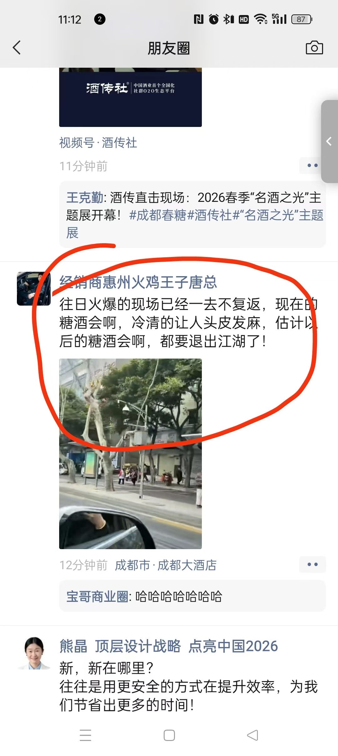Screen dimensions: 338x756
Task: Tap the Android home square button
Action: tap(169, 735)
